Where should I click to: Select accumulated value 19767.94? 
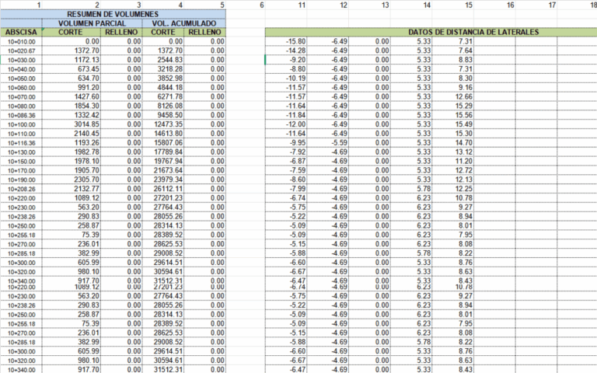(x=163, y=161)
